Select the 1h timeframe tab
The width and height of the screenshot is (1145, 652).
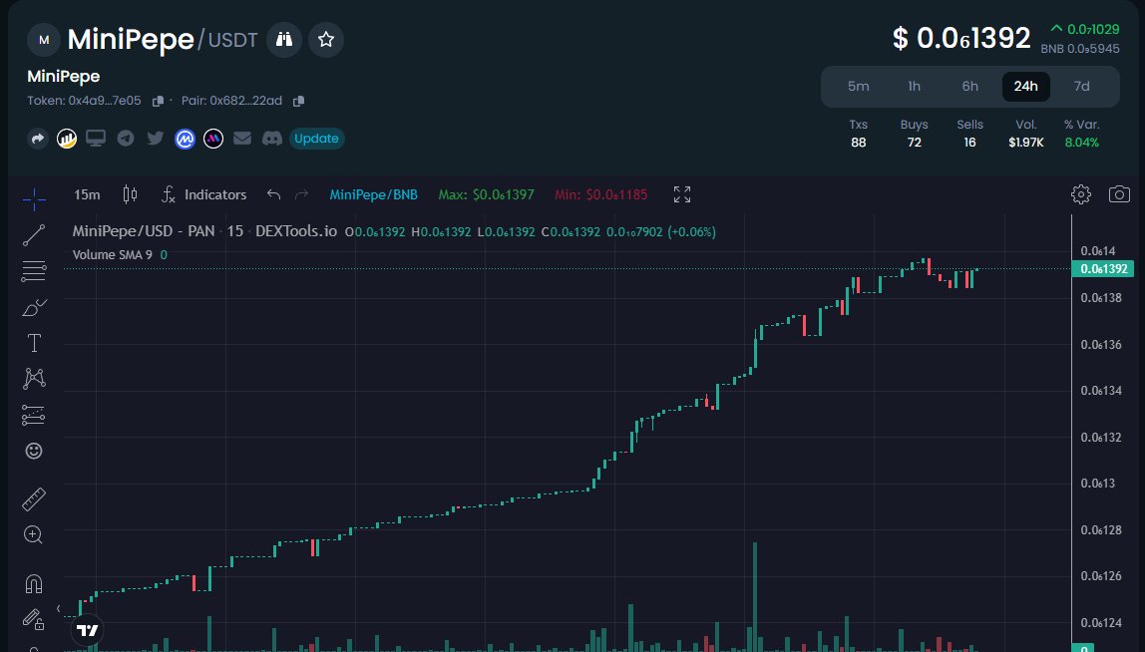click(x=914, y=86)
